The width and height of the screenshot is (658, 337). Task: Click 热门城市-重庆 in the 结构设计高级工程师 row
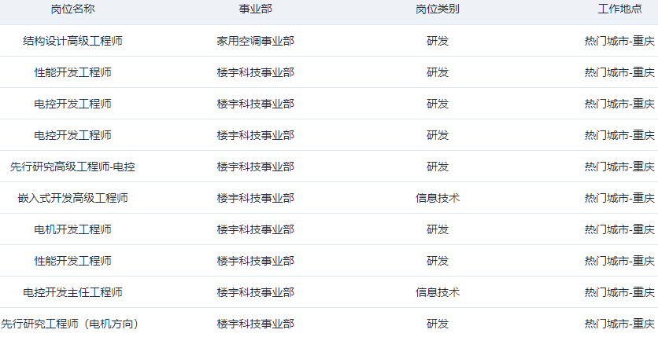pyautogui.click(x=619, y=41)
